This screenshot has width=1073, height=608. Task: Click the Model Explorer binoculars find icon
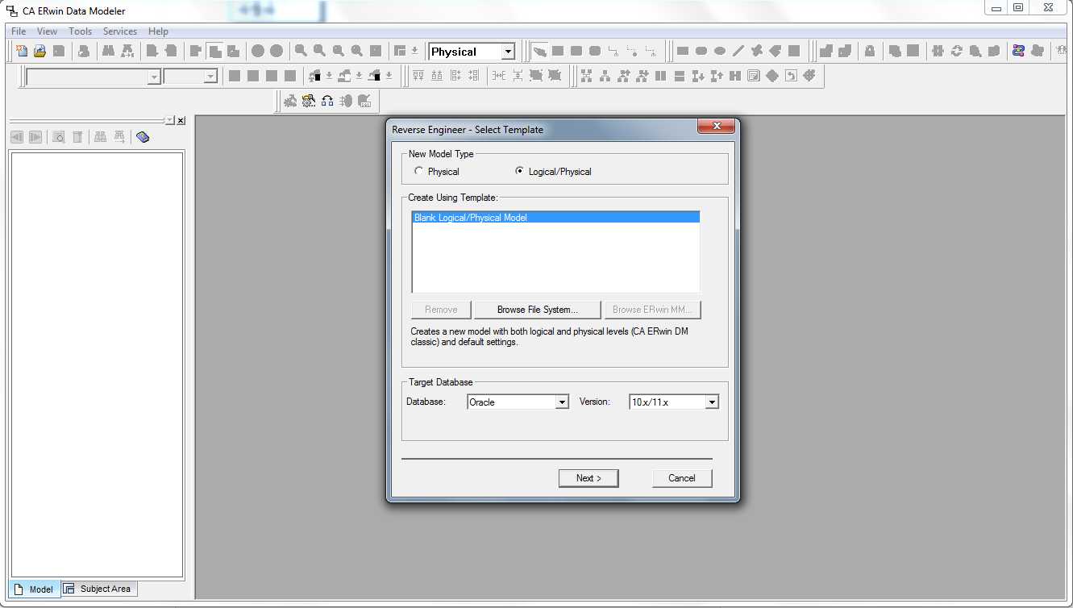tap(101, 137)
